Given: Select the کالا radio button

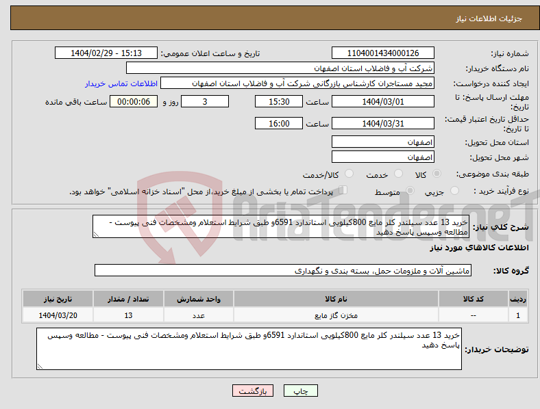Looking at the screenshot, I should [x=437, y=174].
